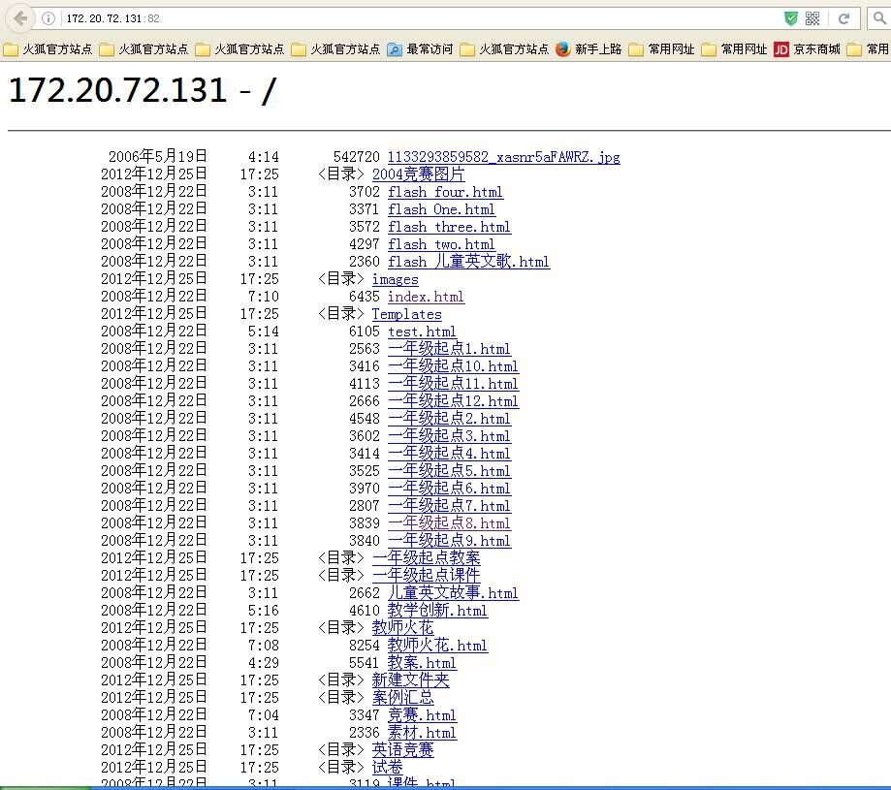Image resolution: width=891 pixels, height=790 pixels.
Task: Open the 1133293859582_xasnr5aFAWRZ.jpg file link
Action: (x=503, y=157)
